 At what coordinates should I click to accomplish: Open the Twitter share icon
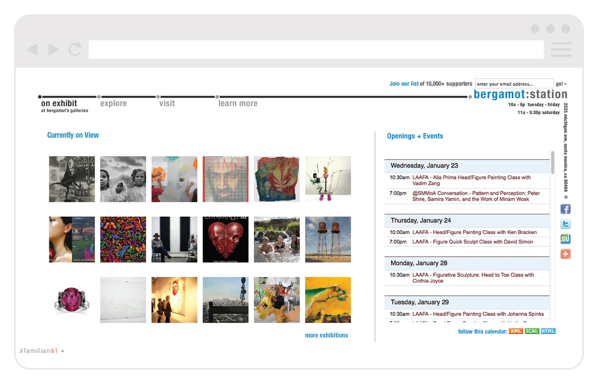click(x=565, y=224)
